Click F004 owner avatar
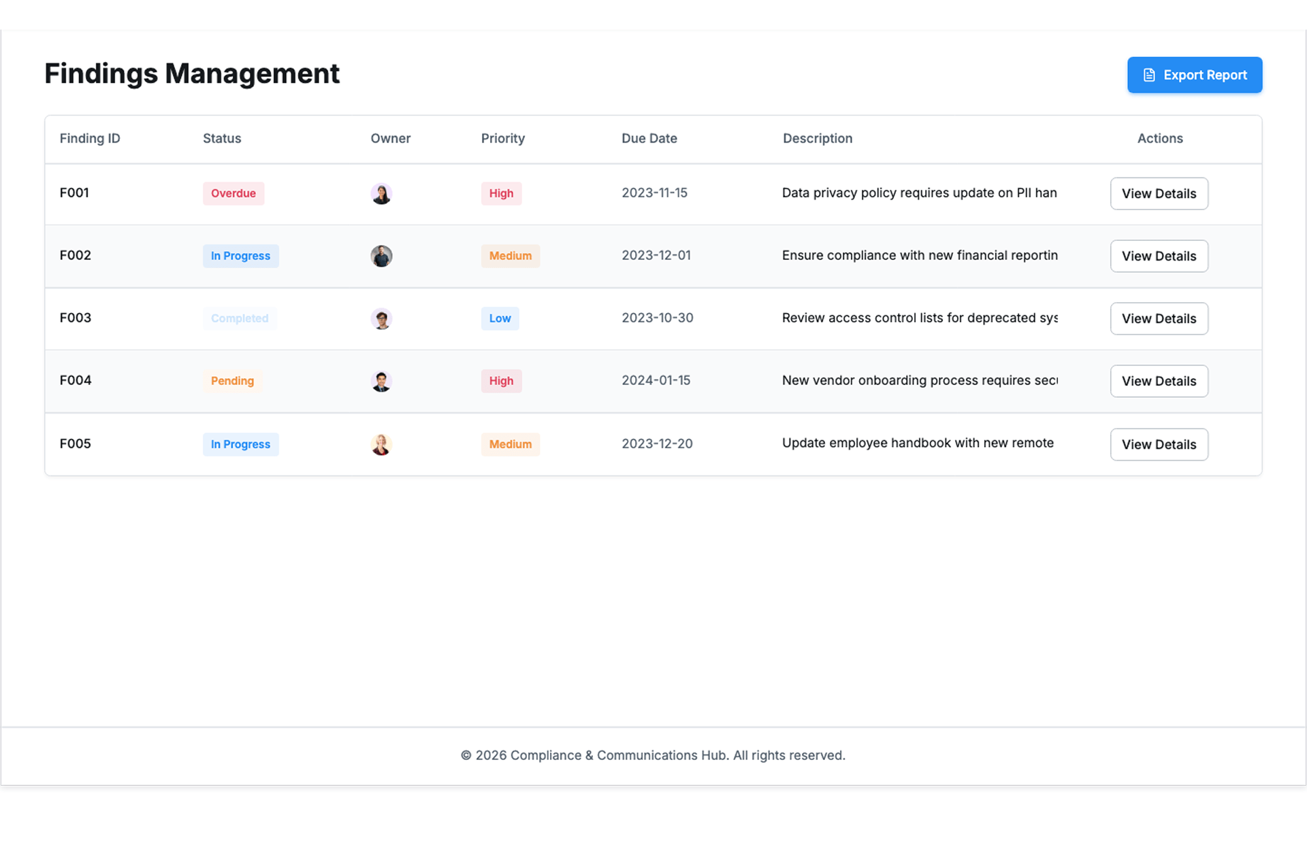 tap(381, 382)
